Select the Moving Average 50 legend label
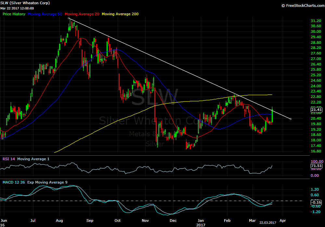Image resolution: width=325 pixels, height=227 pixels. (x=45, y=14)
